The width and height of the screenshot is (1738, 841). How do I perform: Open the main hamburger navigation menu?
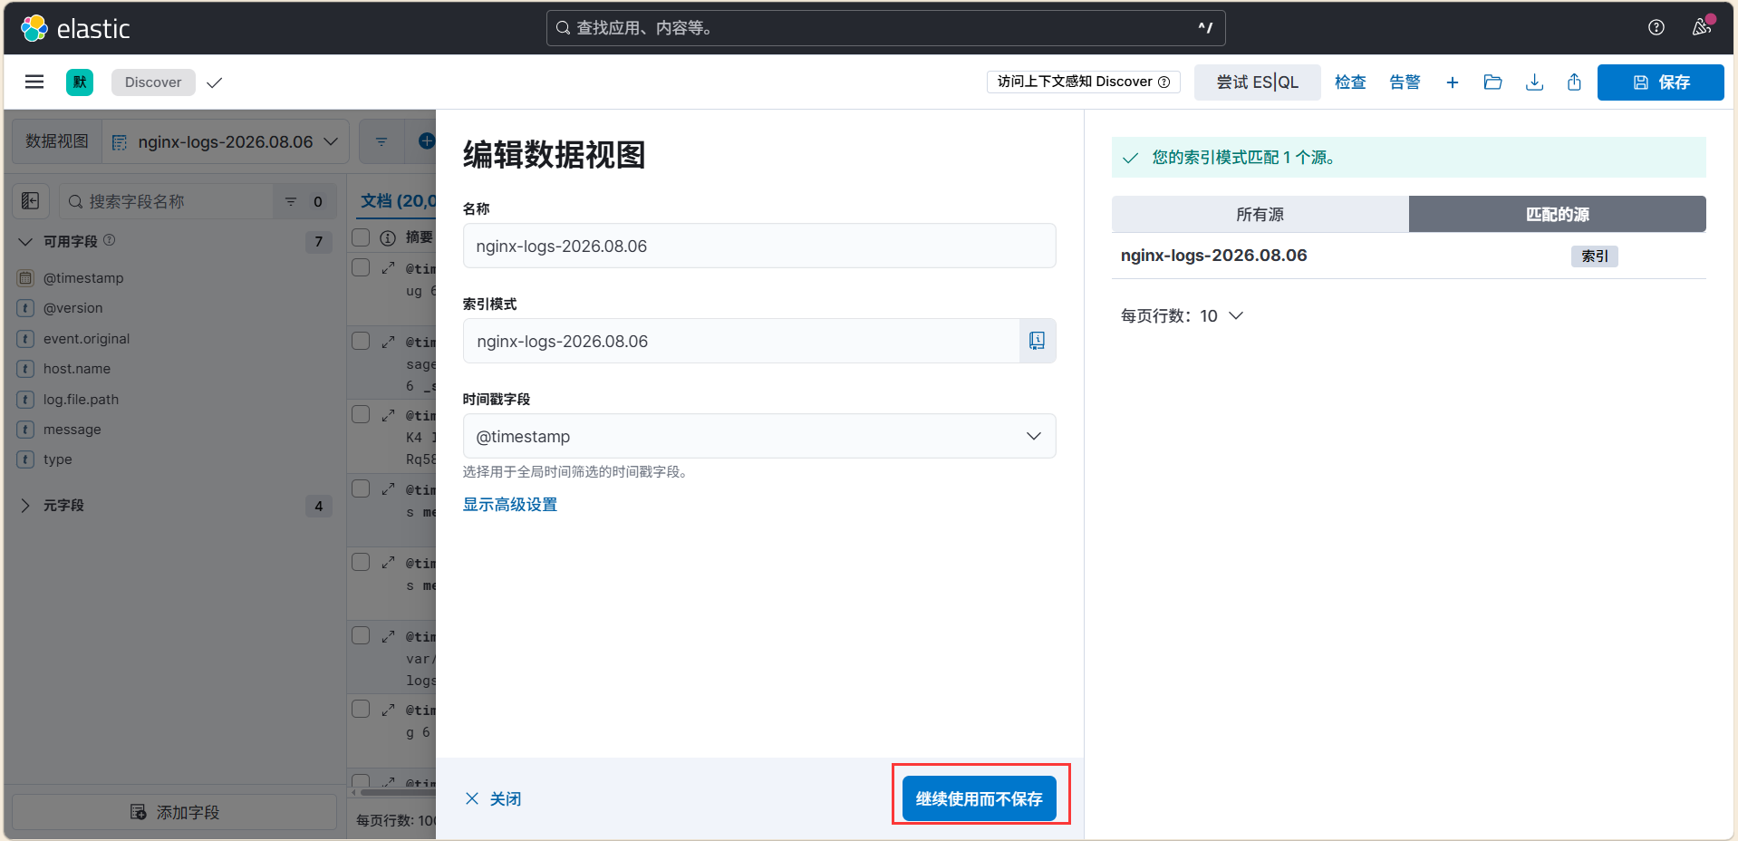point(34,82)
